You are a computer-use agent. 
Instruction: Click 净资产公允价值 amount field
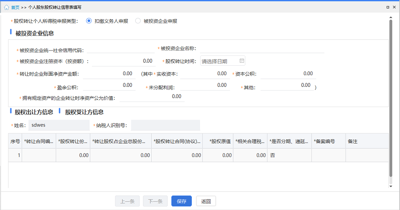(x=152, y=97)
